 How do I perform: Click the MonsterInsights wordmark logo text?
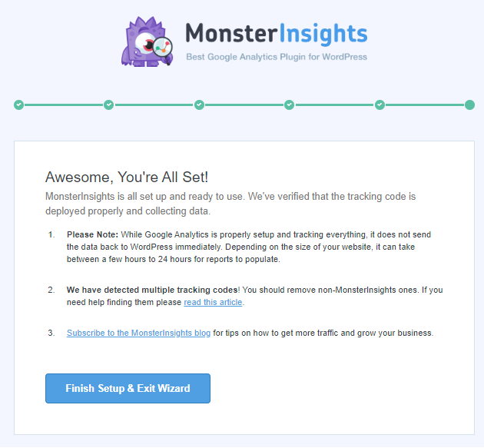click(277, 34)
